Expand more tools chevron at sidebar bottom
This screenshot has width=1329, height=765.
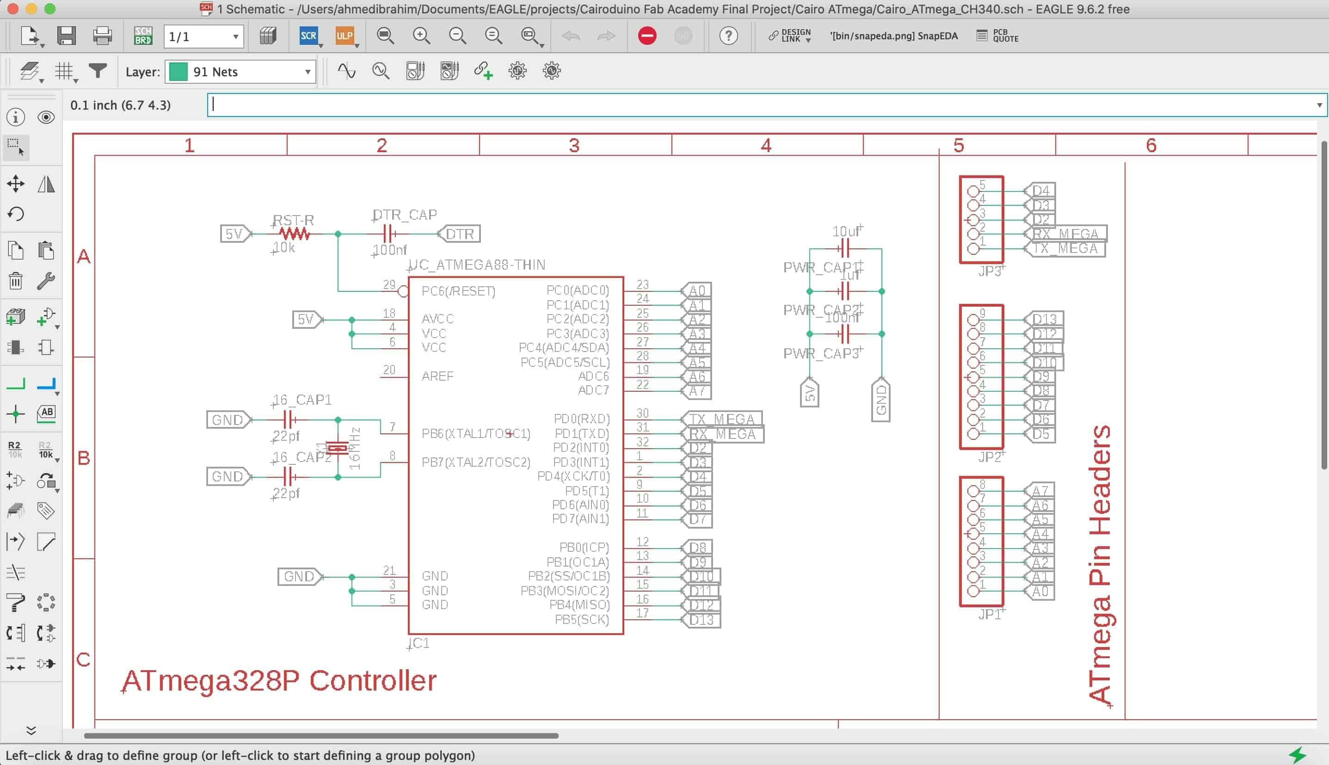31,730
